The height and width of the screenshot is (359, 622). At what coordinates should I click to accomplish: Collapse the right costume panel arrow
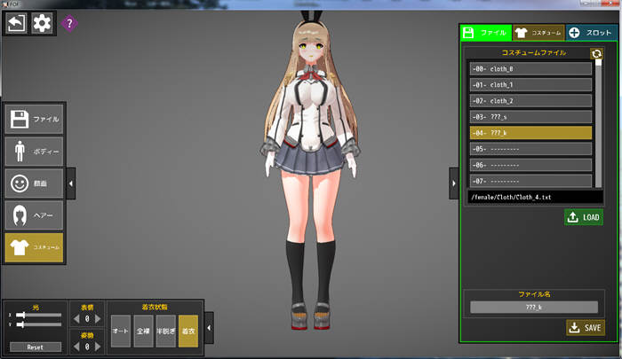click(453, 183)
